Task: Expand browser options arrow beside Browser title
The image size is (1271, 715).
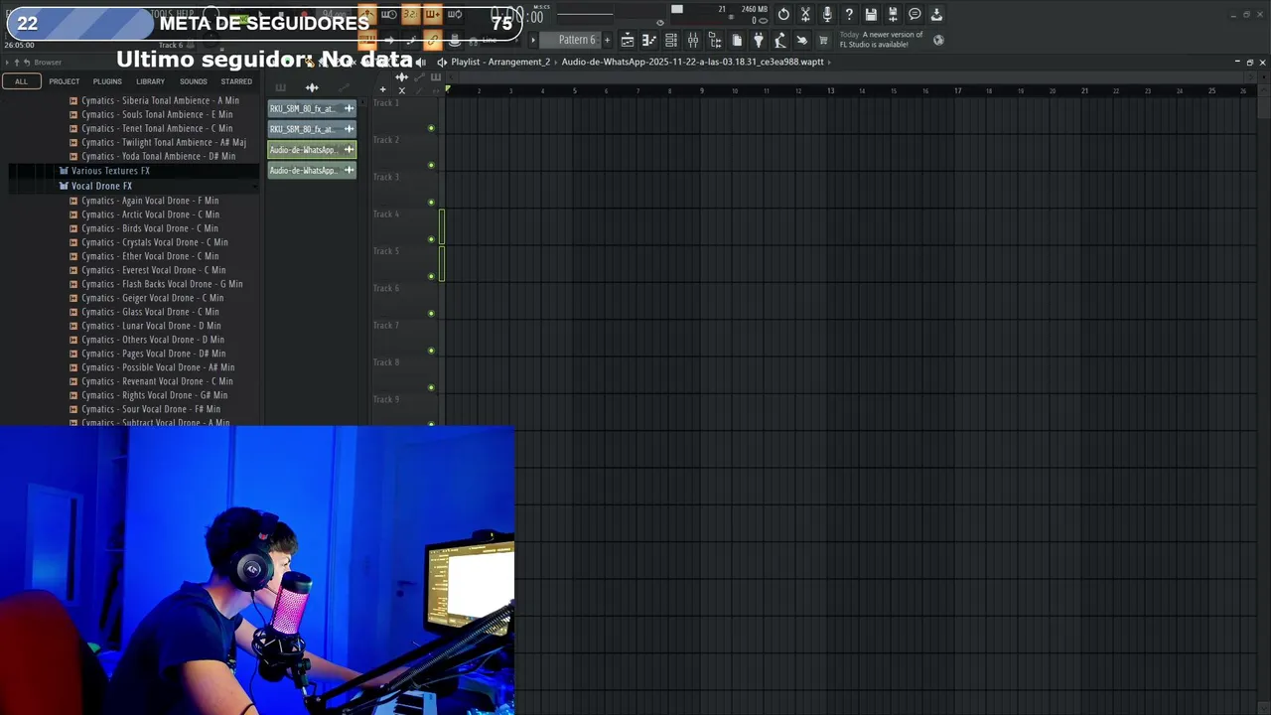Action: click(x=7, y=63)
